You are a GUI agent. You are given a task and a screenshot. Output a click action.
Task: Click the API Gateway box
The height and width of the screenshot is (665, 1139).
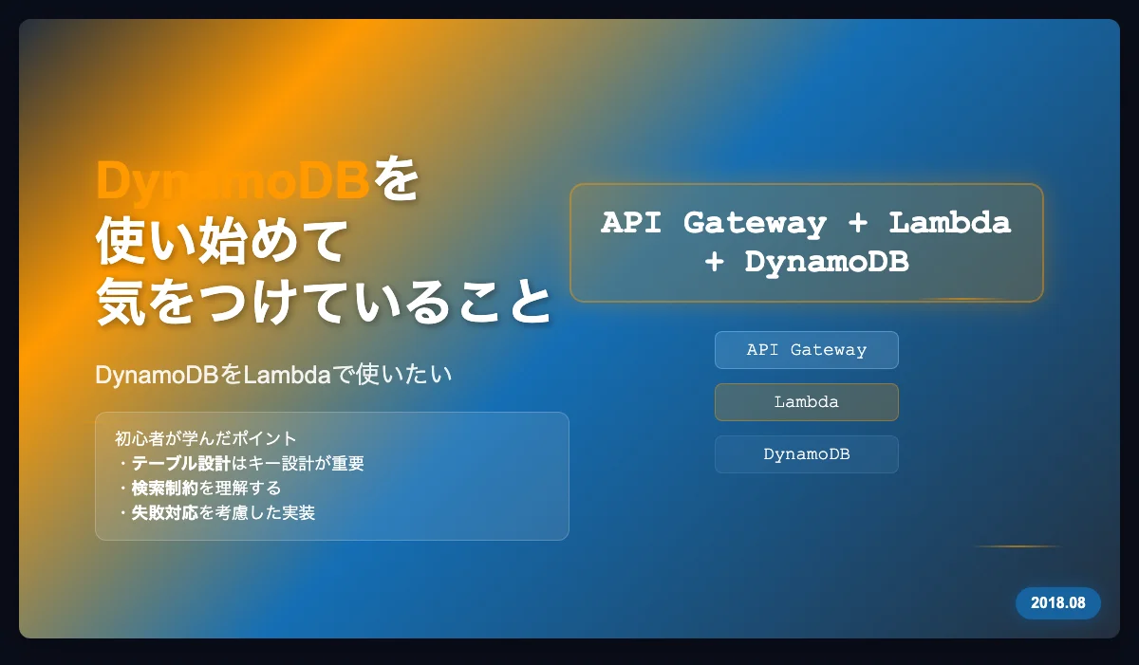pyautogui.click(x=806, y=350)
